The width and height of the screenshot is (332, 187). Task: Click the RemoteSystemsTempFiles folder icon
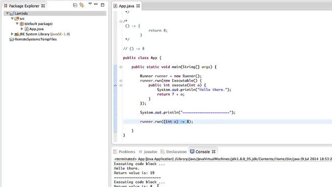click(12, 39)
